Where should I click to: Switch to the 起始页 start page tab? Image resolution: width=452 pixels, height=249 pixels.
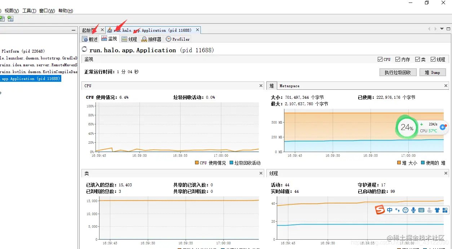click(89, 30)
